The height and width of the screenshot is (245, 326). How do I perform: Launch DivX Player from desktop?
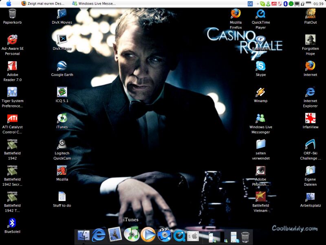(x=62, y=40)
